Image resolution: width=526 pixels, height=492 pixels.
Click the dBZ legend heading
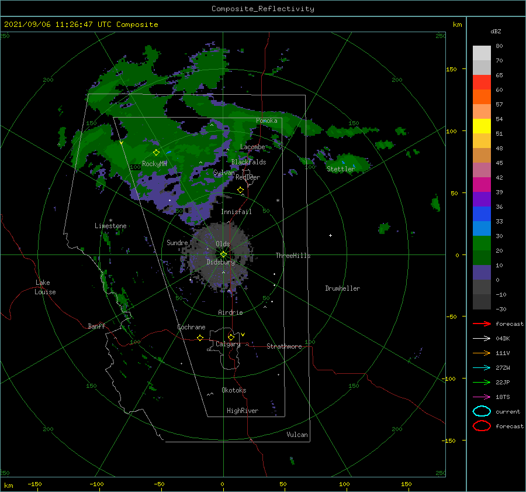pyautogui.click(x=496, y=31)
